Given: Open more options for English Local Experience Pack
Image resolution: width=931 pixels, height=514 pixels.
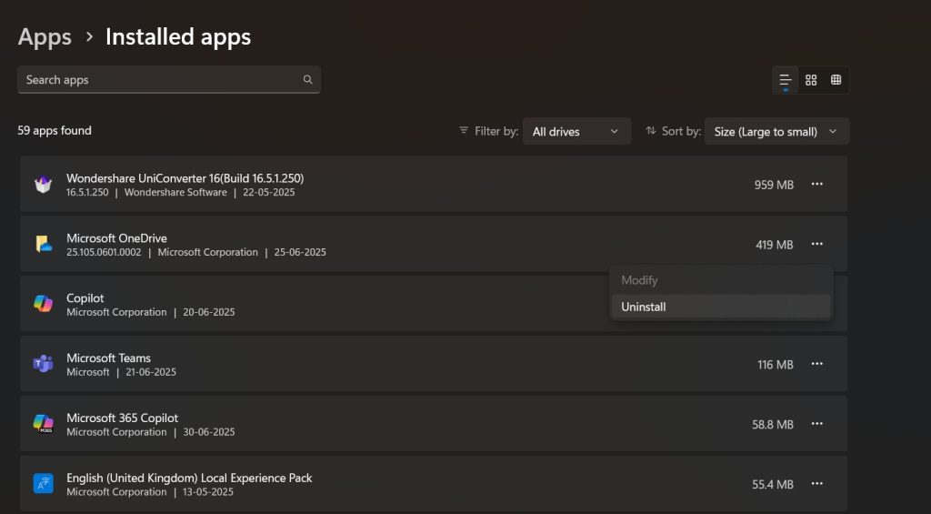Looking at the screenshot, I should coord(817,484).
